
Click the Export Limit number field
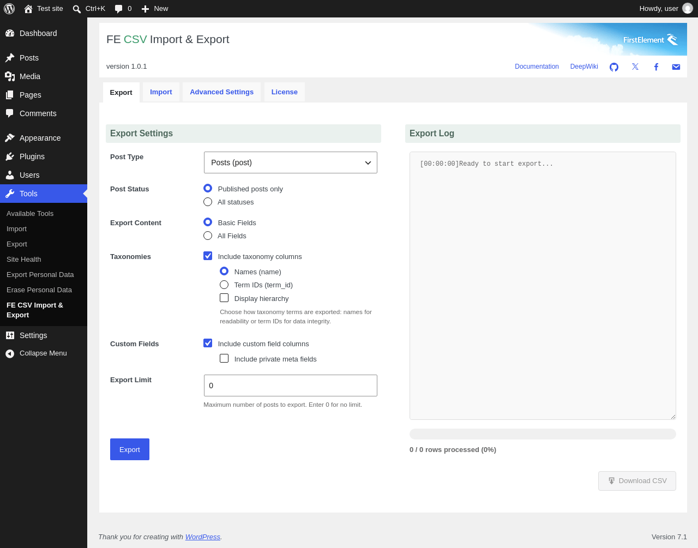coord(291,386)
